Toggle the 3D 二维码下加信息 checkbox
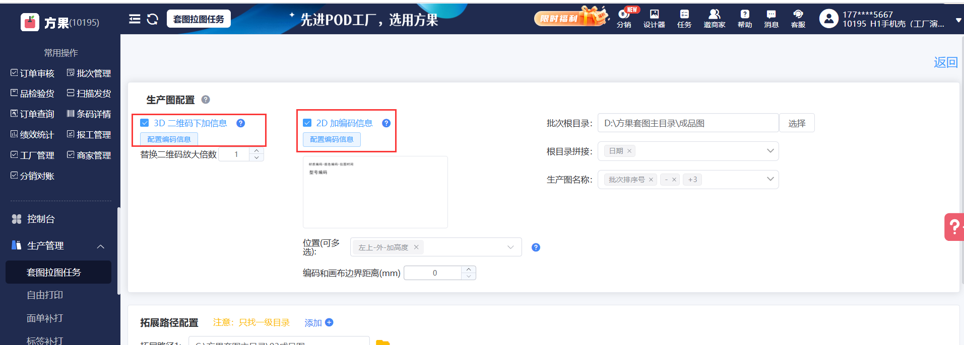 click(x=145, y=123)
